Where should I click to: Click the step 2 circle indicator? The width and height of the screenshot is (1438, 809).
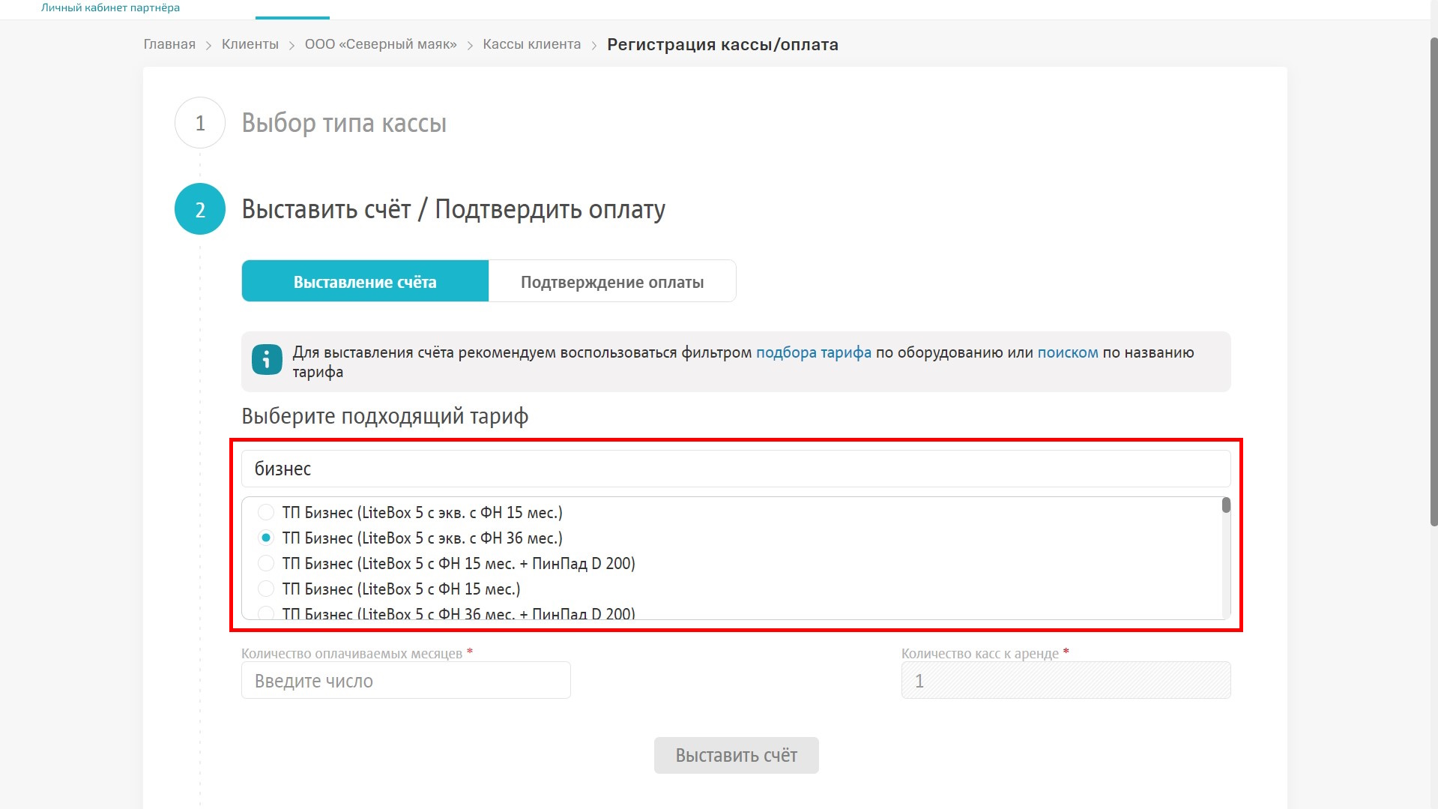coord(200,209)
